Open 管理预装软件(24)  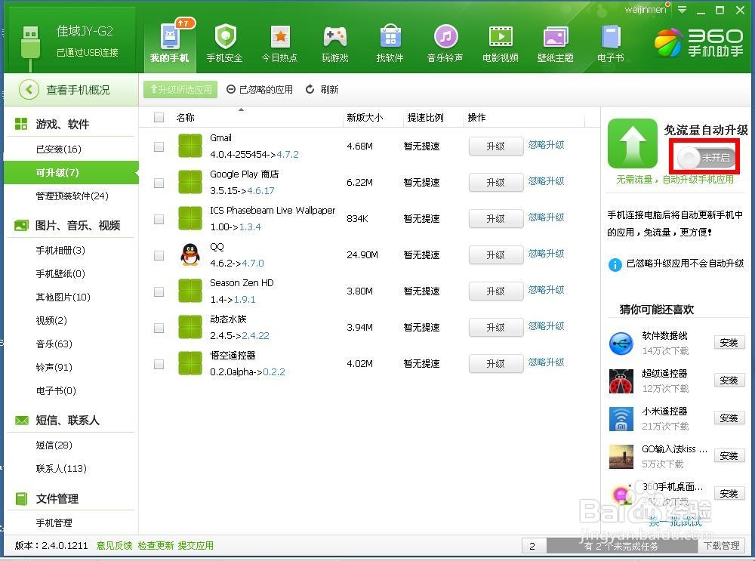(72, 196)
